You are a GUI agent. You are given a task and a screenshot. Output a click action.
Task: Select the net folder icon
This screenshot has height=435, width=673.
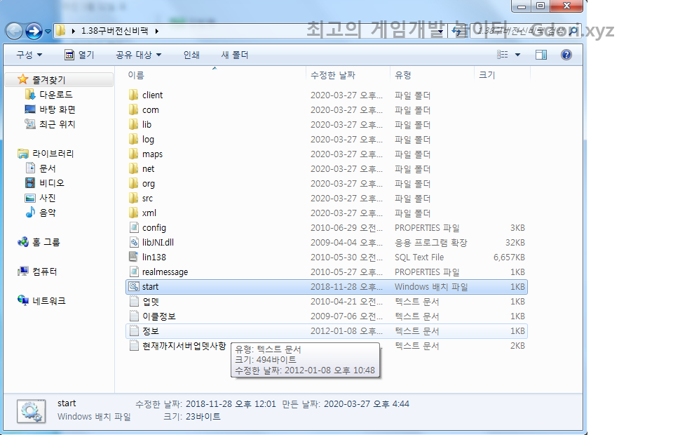(x=134, y=169)
